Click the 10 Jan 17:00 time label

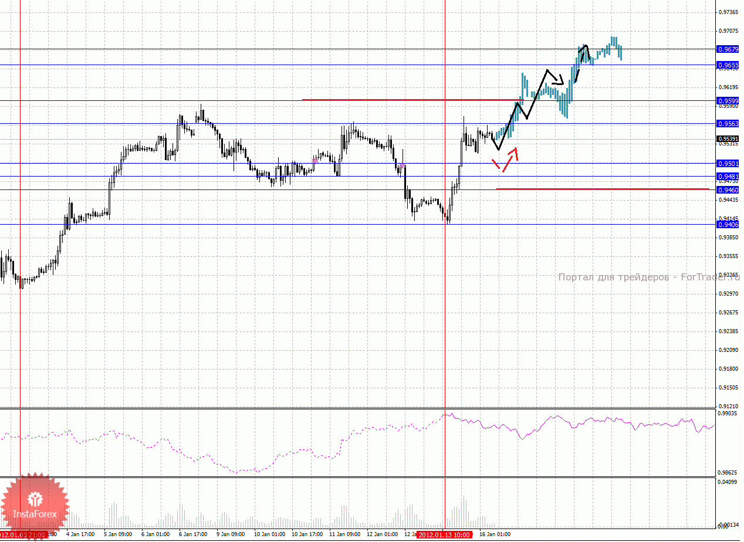pos(307,534)
